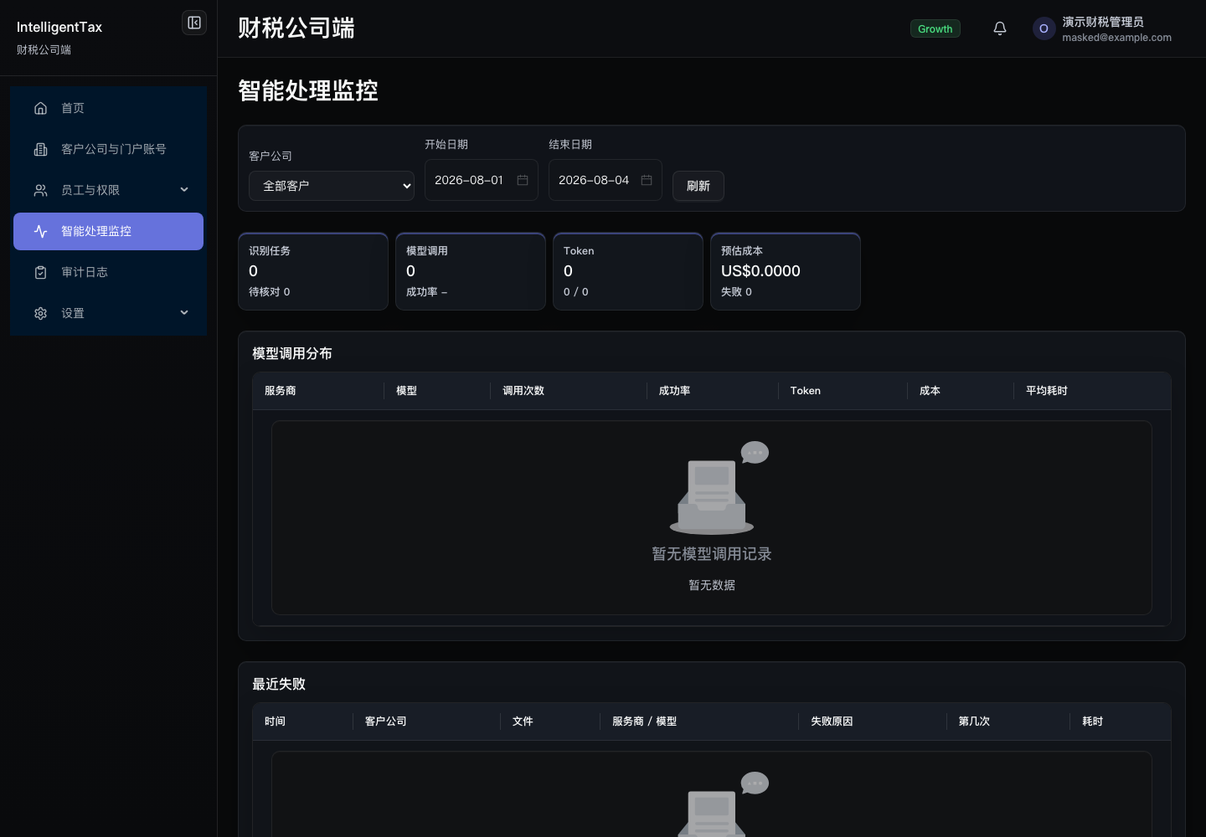The height and width of the screenshot is (837, 1206).
Task: Click the 最近失败 section title
Action: [x=279, y=685]
